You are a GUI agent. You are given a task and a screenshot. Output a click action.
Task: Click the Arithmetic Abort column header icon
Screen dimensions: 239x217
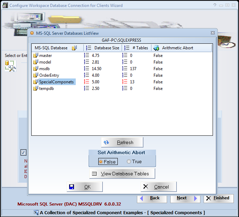156,48
